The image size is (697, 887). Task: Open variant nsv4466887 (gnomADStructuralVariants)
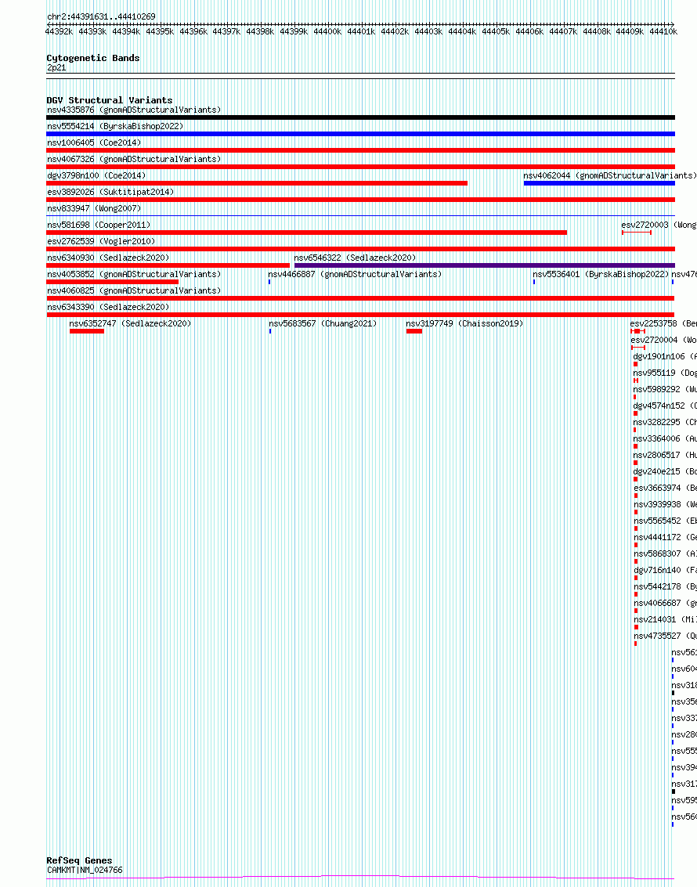(355, 274)
